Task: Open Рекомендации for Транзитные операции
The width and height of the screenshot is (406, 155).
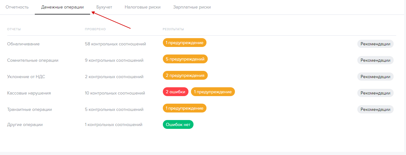Action: pyautogui.click(x=375, y=109)
